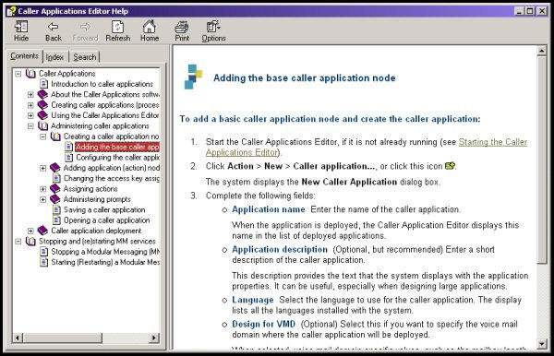Collapse Creating a caller application node
Screen dimensions: 554x356
coord(43,136)
